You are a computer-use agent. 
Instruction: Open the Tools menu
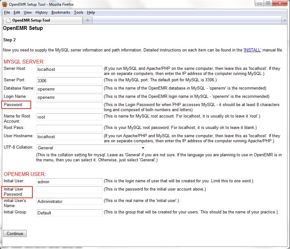pyautogui.click(x=78, y=12)
